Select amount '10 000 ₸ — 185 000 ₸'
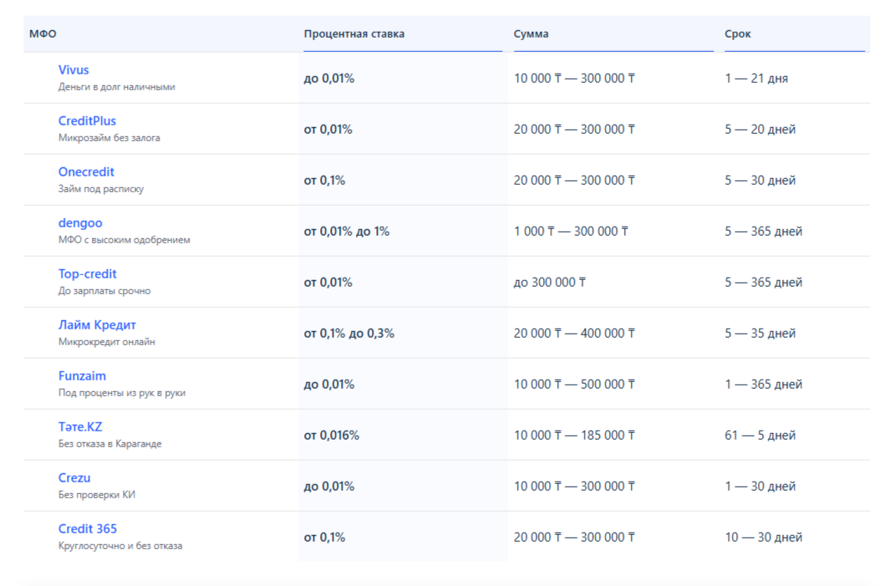Image resolution: width=885 pixels, height=586 pixels. point(574,436)
